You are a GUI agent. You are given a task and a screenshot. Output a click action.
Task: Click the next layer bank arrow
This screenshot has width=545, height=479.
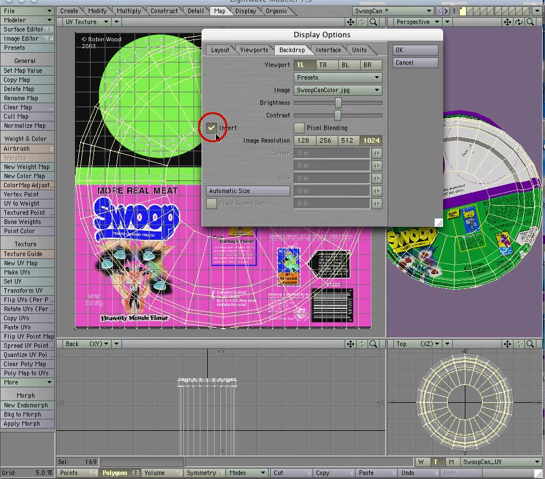tap(447, 11)
